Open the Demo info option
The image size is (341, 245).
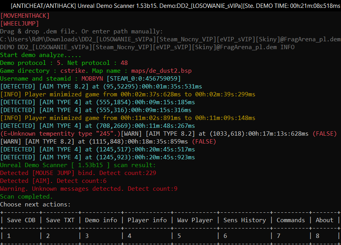click(101, 220)
